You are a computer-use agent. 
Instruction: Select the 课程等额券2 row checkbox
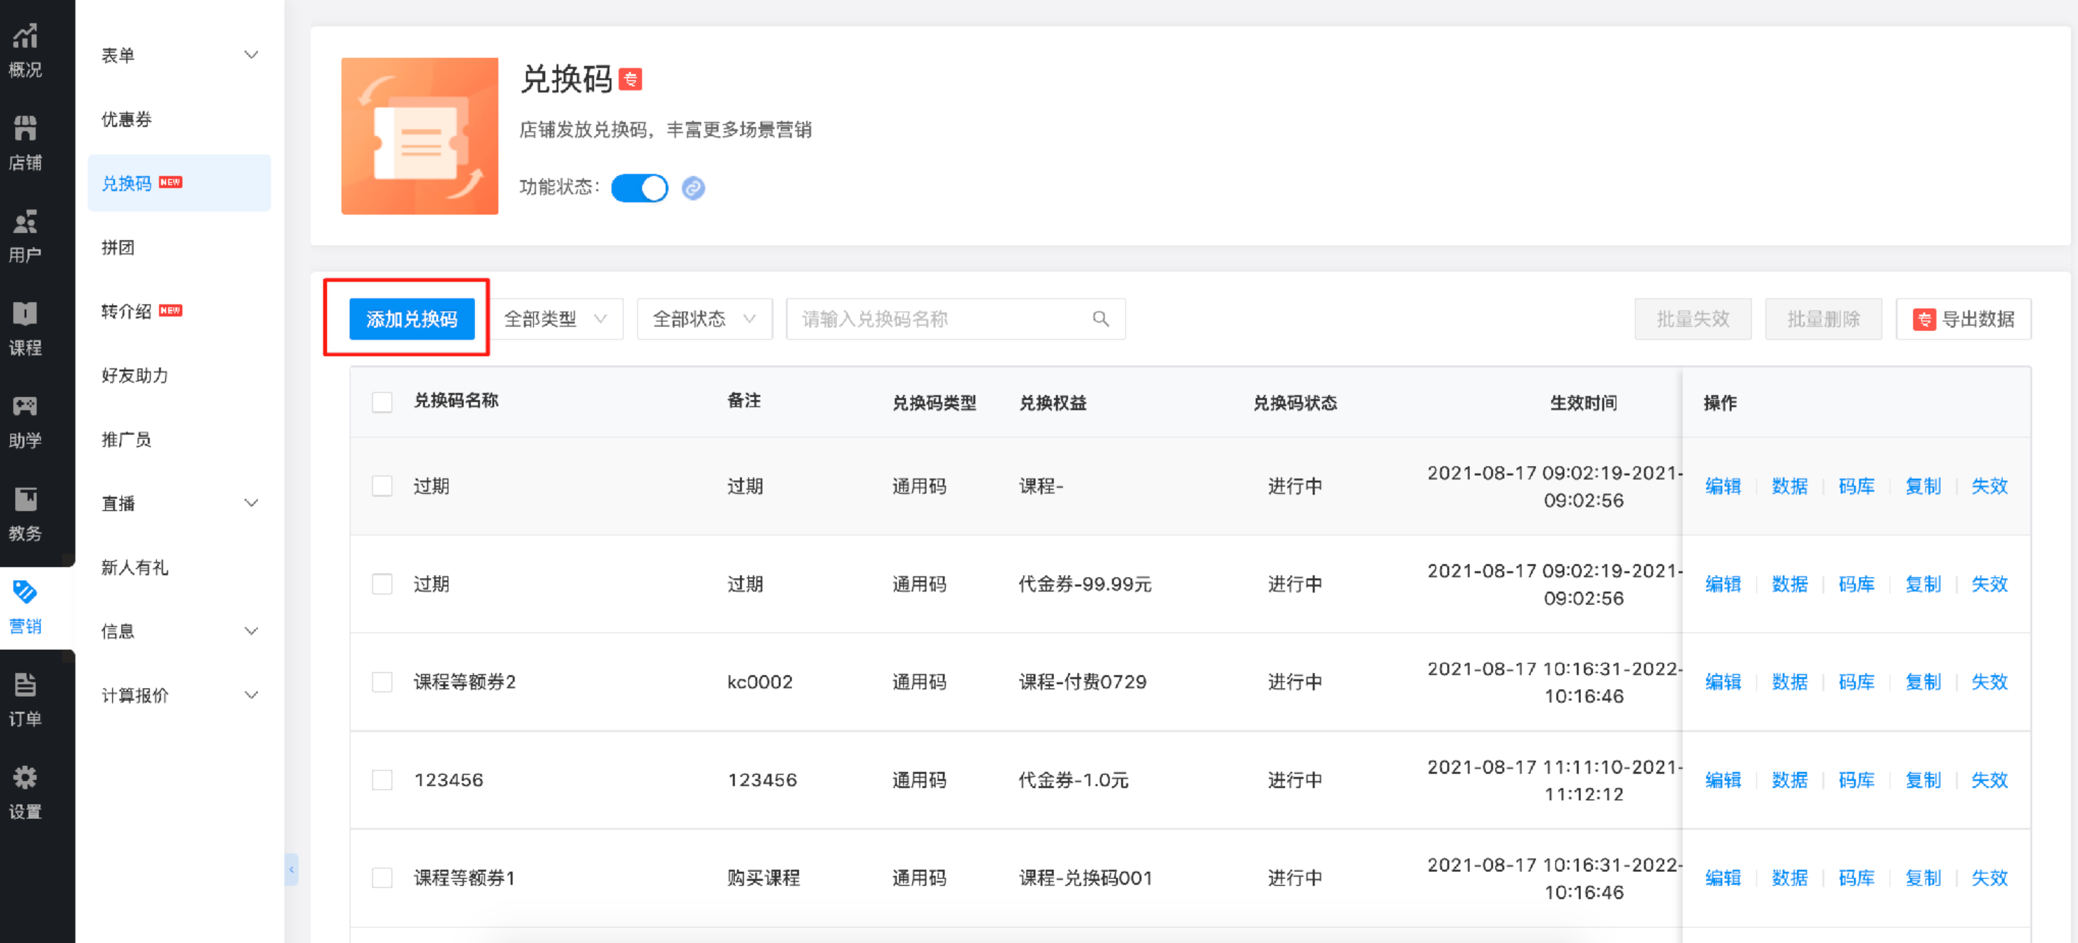(382, 682)
